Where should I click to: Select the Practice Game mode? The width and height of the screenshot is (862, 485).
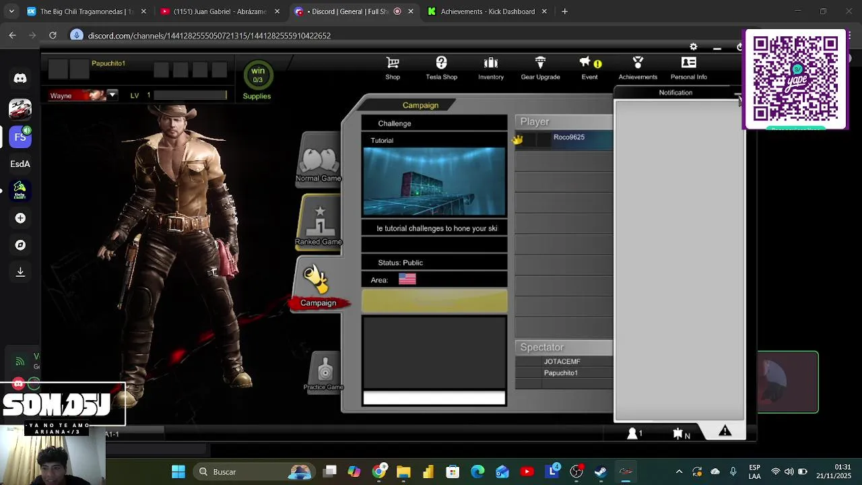[324, 373]
